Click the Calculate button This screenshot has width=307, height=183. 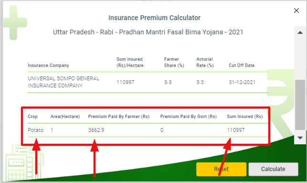[x=273, y=169]
